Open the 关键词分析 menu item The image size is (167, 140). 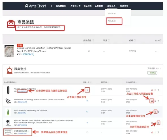click(75, 6)
